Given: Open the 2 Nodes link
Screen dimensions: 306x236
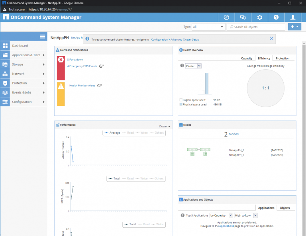Looking at the screenshot, I should (x=231, y=134).
